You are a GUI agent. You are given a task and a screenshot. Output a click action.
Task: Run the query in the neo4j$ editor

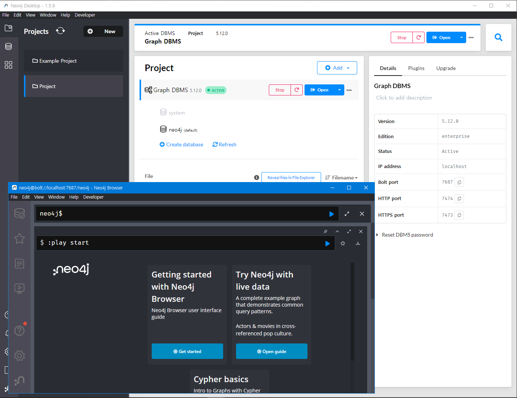click(331, 214)
